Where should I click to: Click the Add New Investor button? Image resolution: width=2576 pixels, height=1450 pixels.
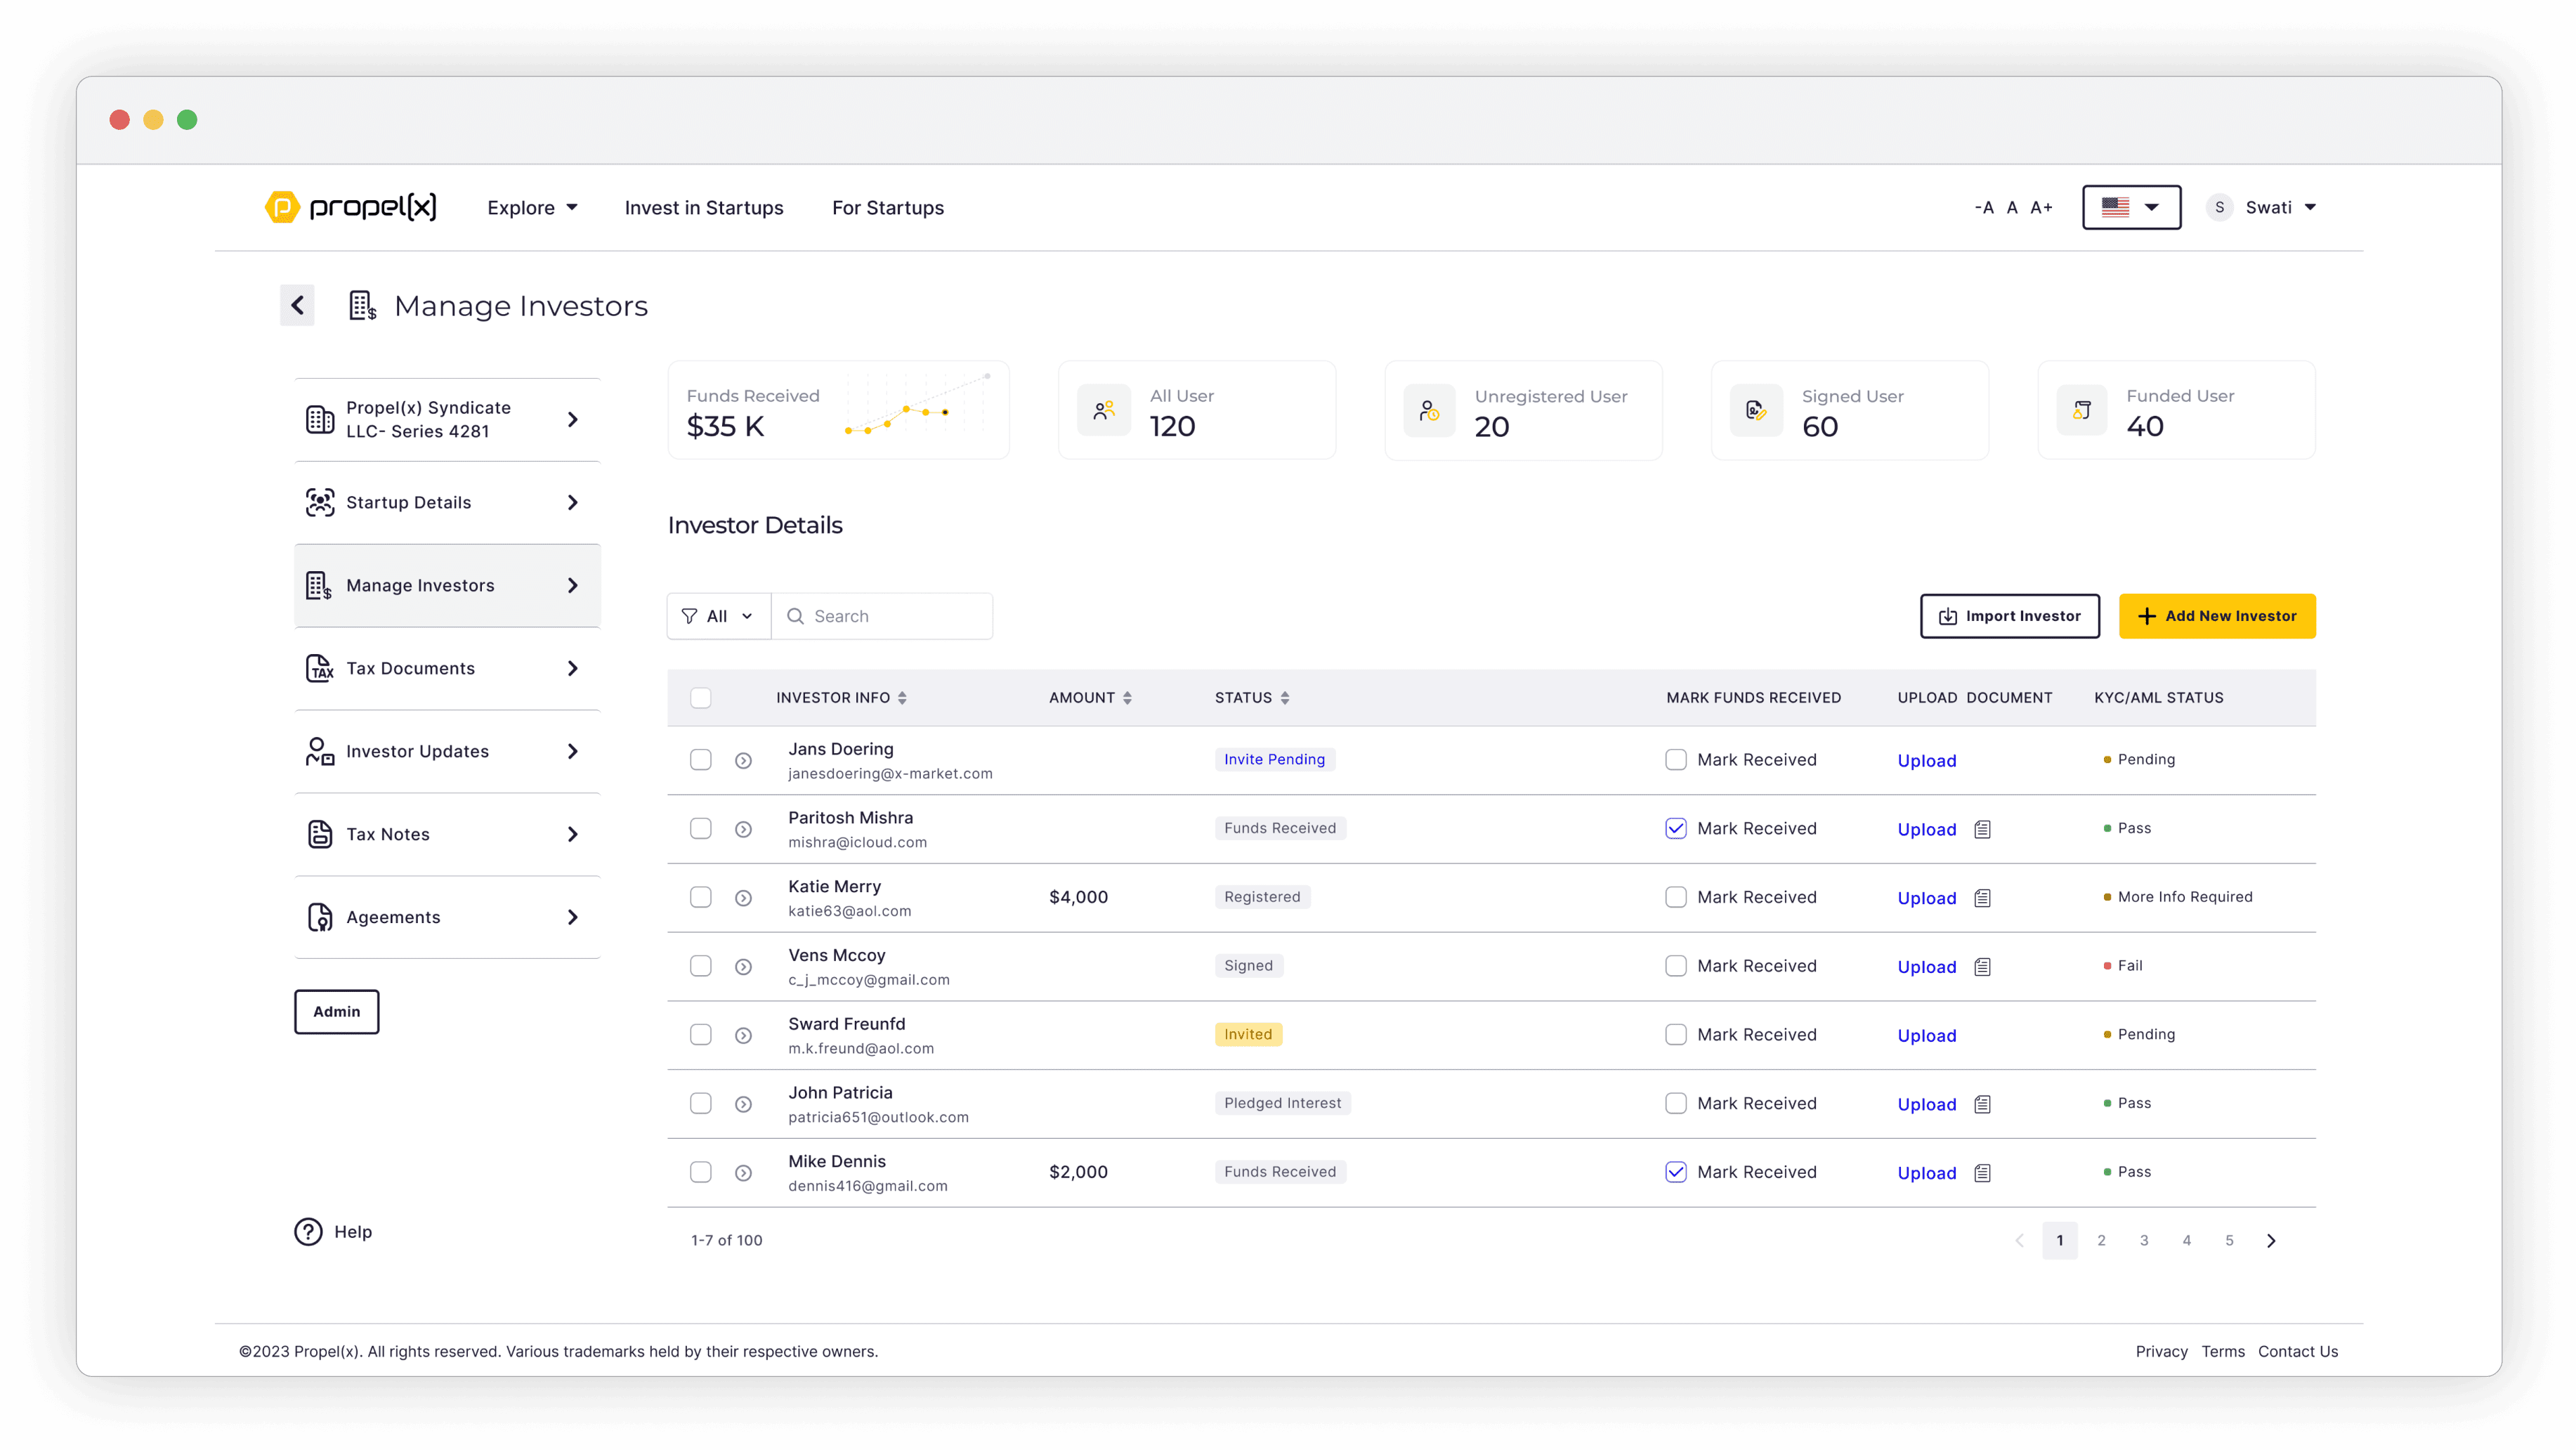point(2216,616)
